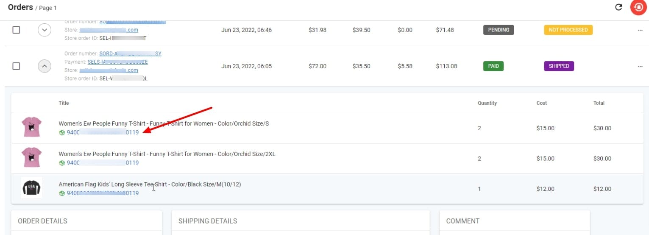Click the green PAID status badge
This screenshot has width=649, height=235.
point(493,66)
